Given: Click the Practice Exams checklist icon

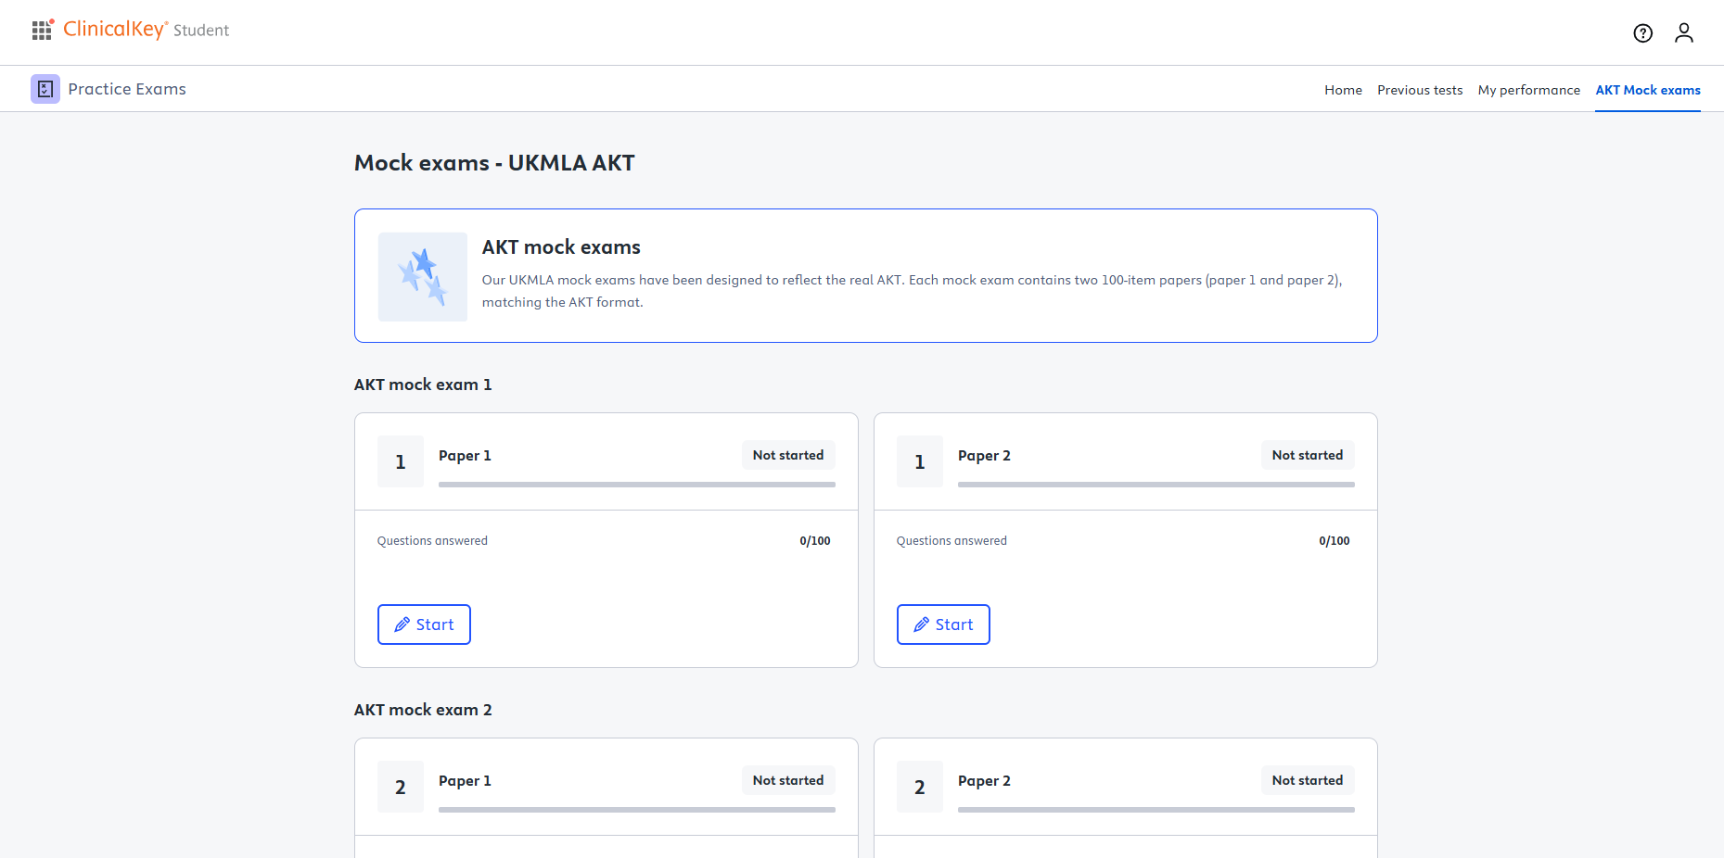Looking at the screenshot, I should pyautogui.click(x=45, y=89).
